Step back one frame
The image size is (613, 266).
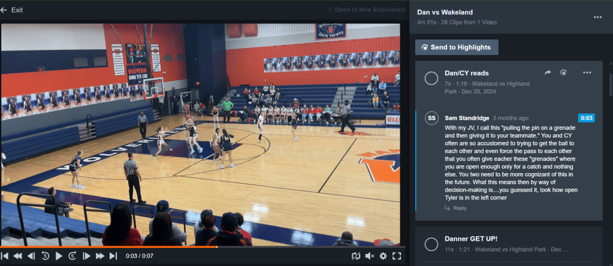point(31,256)
